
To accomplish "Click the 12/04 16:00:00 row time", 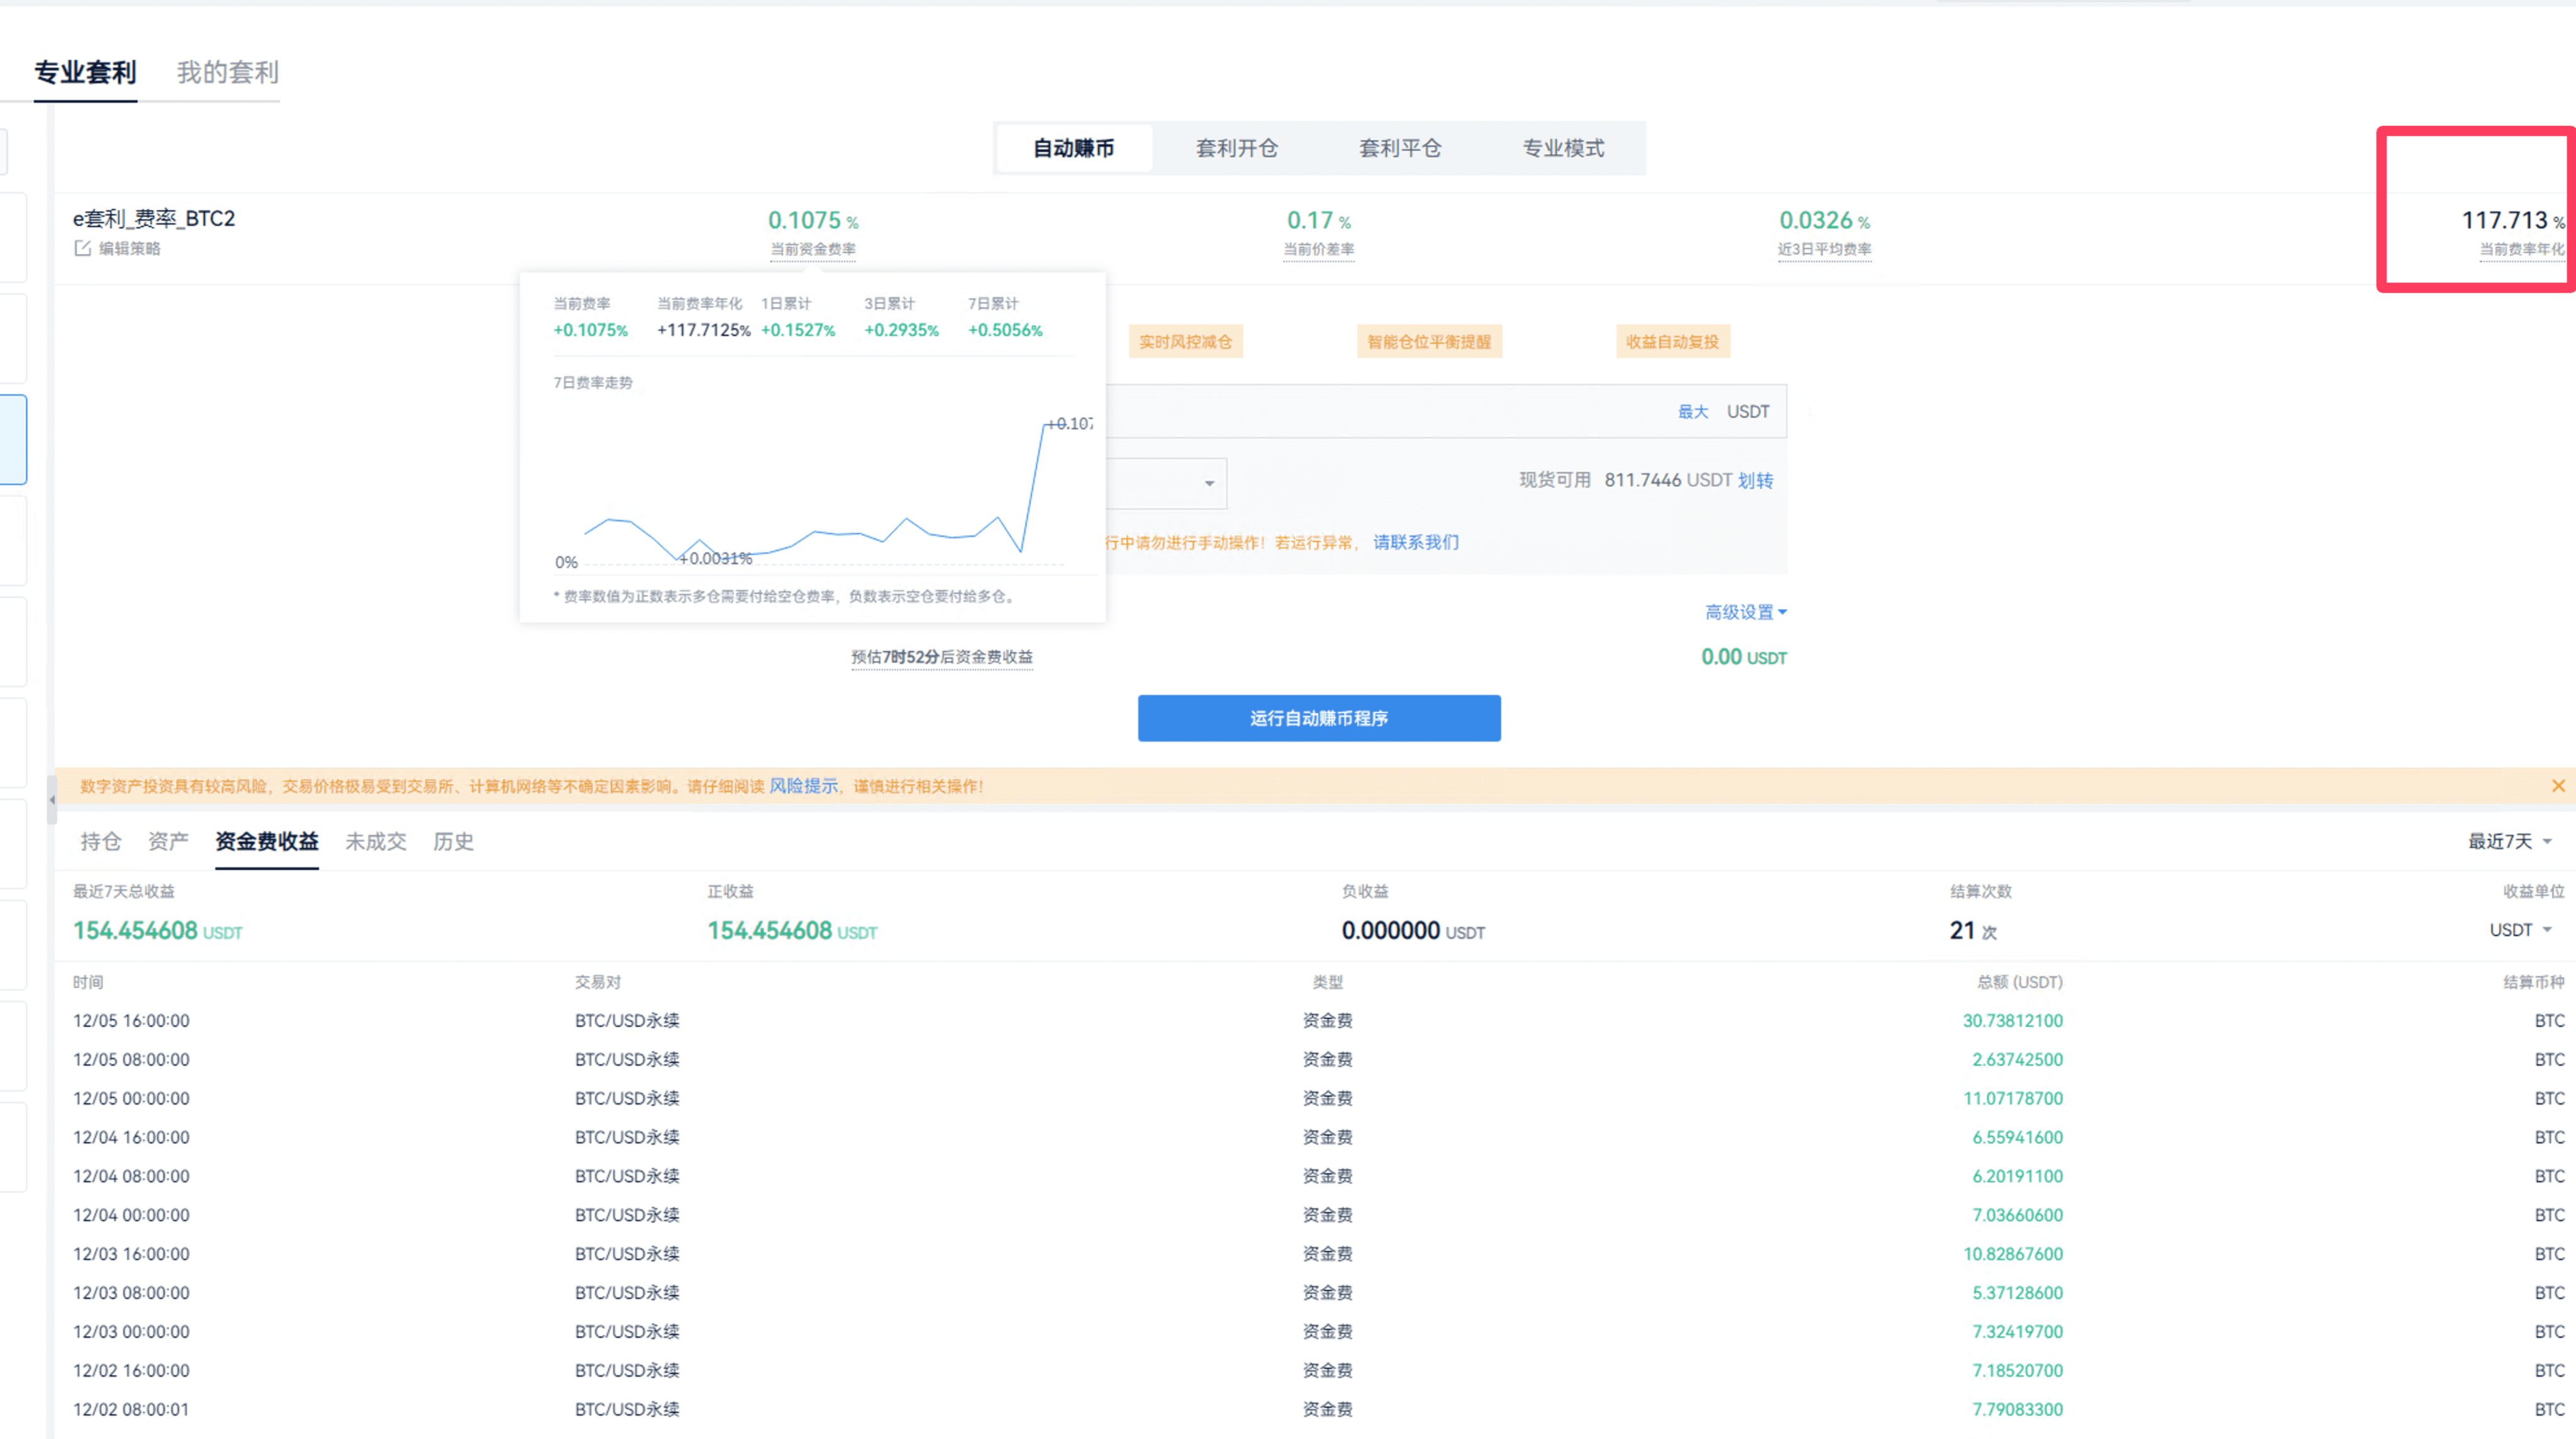I will (131, 1137).
